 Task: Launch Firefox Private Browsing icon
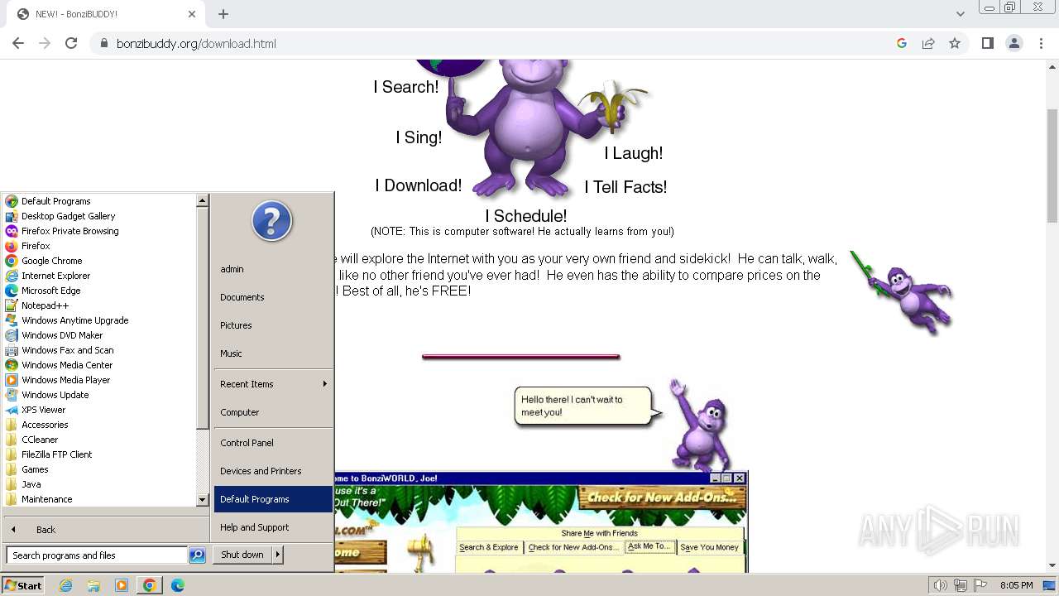click(x=12, y=231)
